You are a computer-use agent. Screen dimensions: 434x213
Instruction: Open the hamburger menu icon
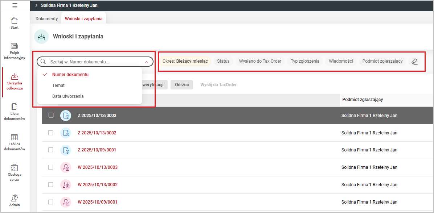pyautogui.click(x=15, y=5)
